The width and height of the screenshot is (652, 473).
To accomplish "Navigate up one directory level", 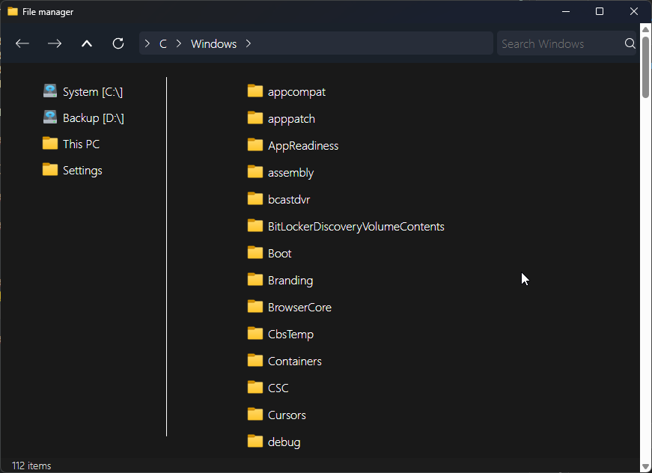I will tap(87, 43).
